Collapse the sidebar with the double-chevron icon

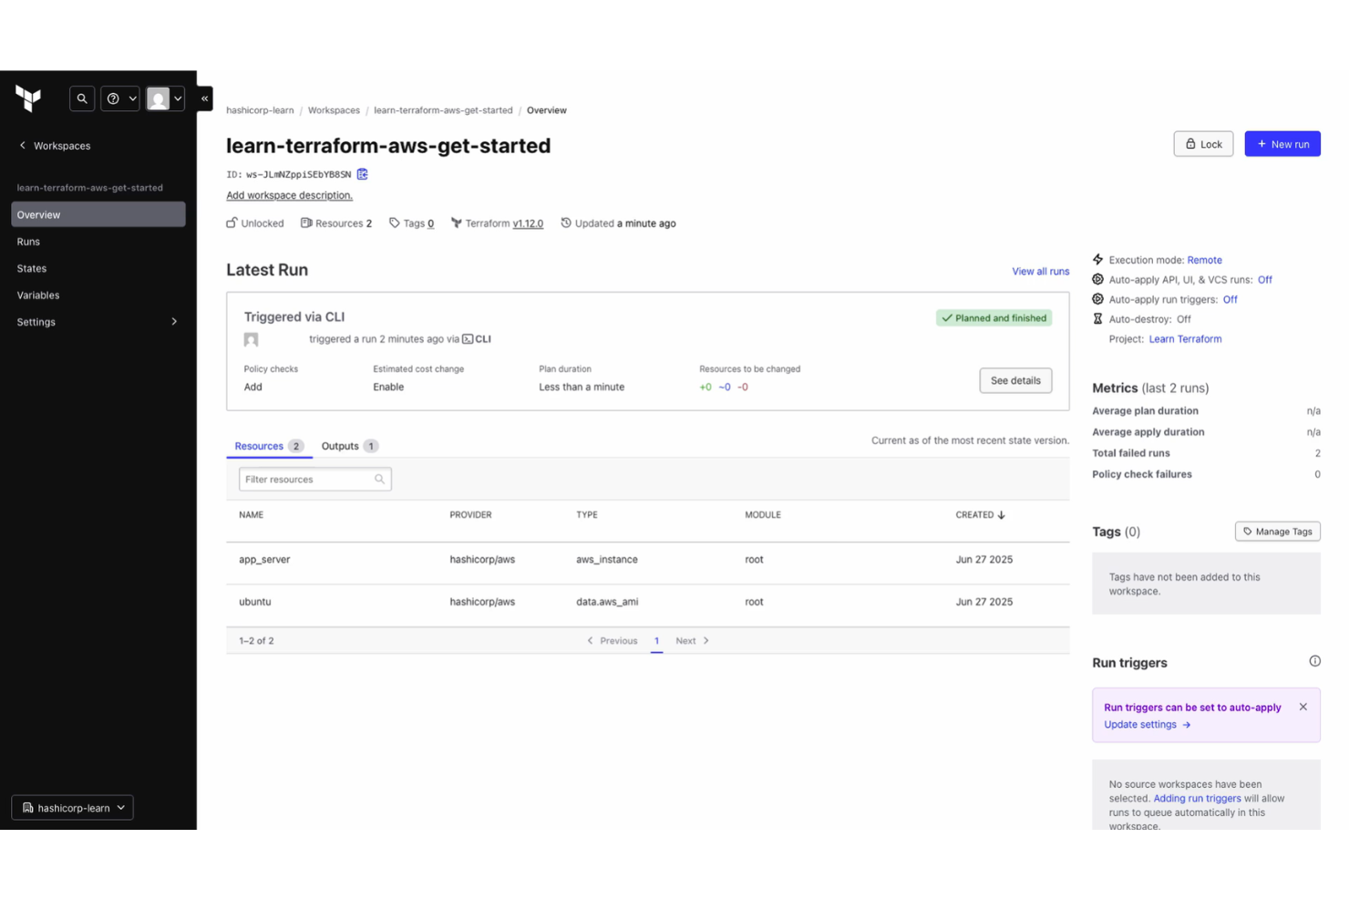click(x=204, y=98)
